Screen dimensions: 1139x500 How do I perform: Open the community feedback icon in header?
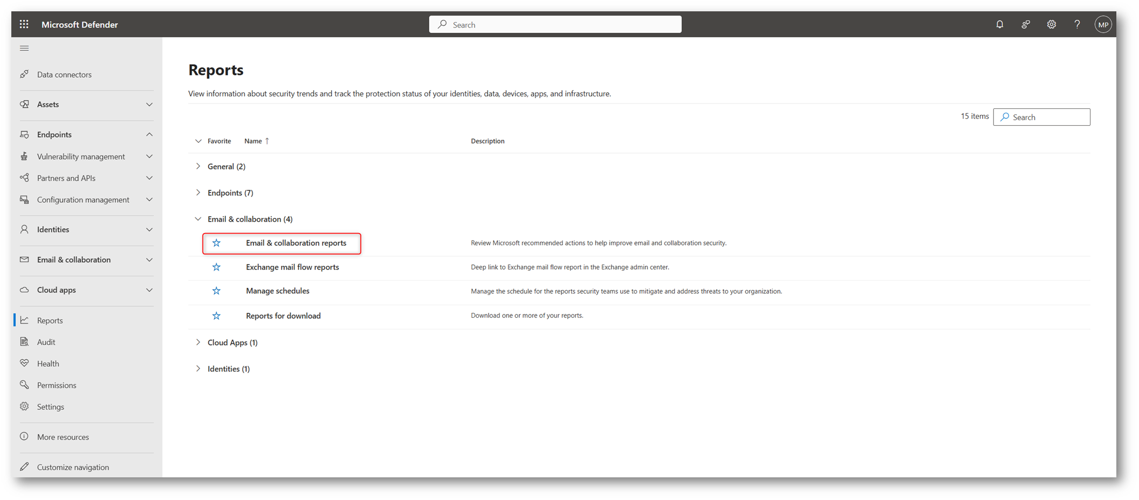pyautogui.click(x=1025, y=24)
